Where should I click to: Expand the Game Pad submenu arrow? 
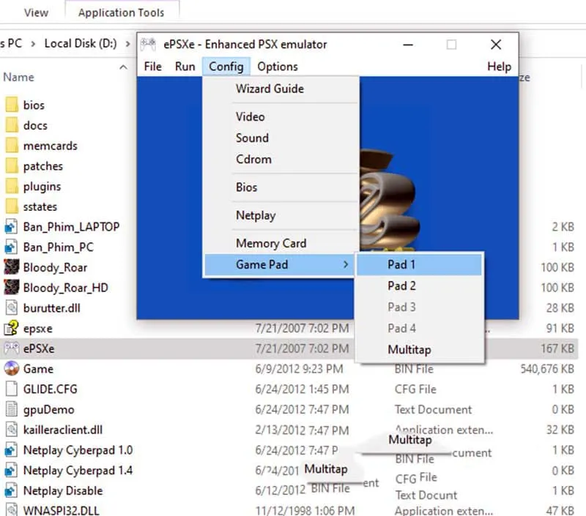[x=346, y=265]
